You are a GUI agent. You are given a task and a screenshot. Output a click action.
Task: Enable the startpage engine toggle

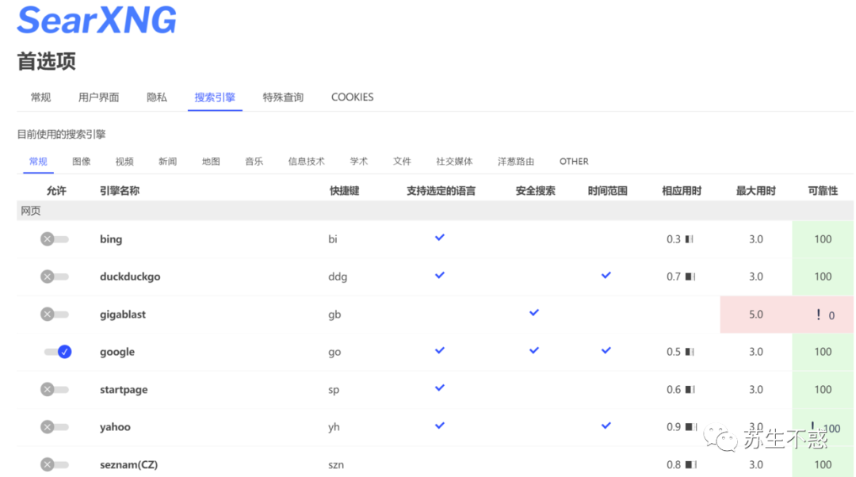[x=55, y=390]
